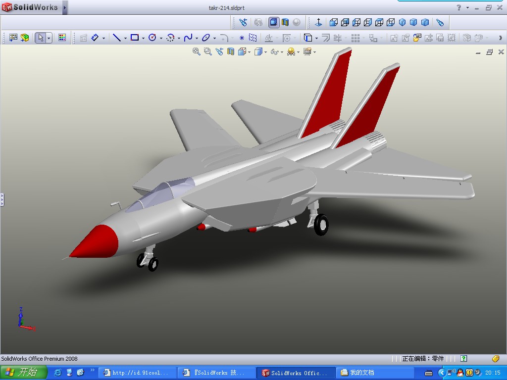507x380 pixels.
Task: Switch to the Left standard view
Action: 356,22
